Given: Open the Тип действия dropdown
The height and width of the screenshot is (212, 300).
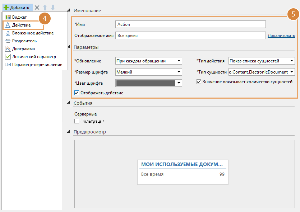Looking at the screenshot, I should (262, 61).
